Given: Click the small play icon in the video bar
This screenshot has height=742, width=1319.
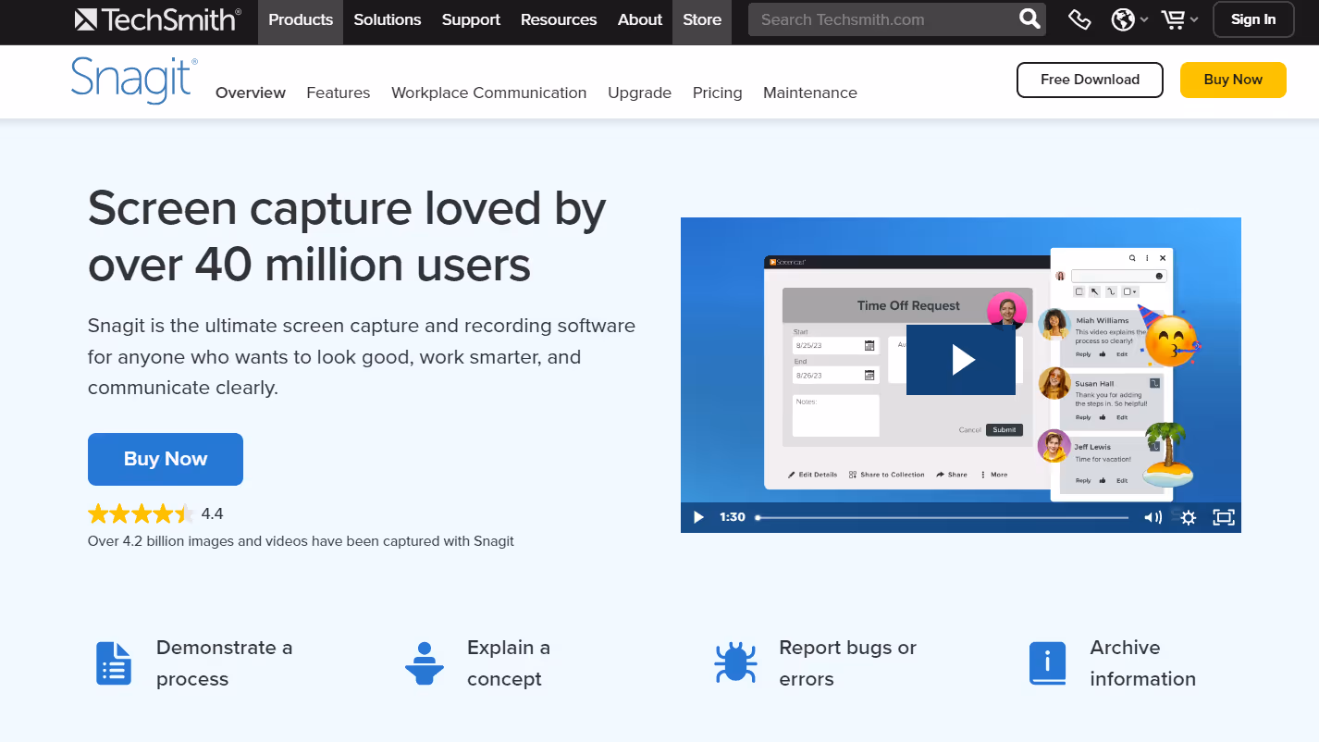Looking at the screenshot, I should tap(699, 517).
